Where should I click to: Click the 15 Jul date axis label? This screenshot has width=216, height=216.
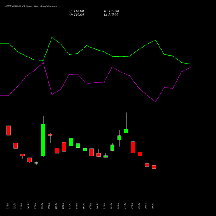pos(76,206)
